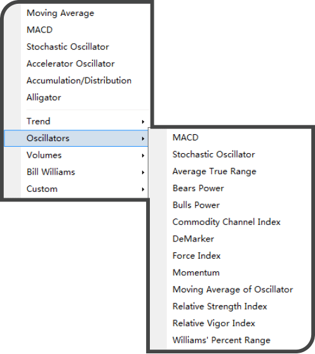315x354 pixels.
Task: Choose Williams' Percent Range
Action: (222, 340)
